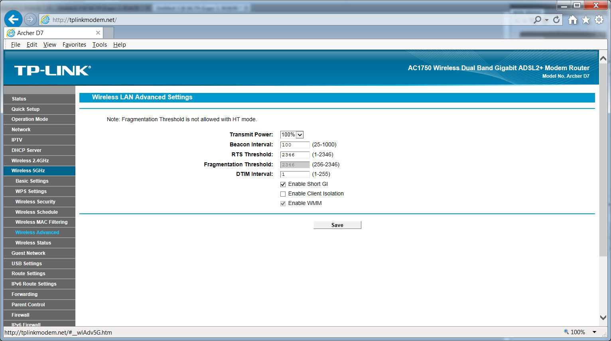Refresh the page with the reload icon
611x341 pixels.
point(556,20)
